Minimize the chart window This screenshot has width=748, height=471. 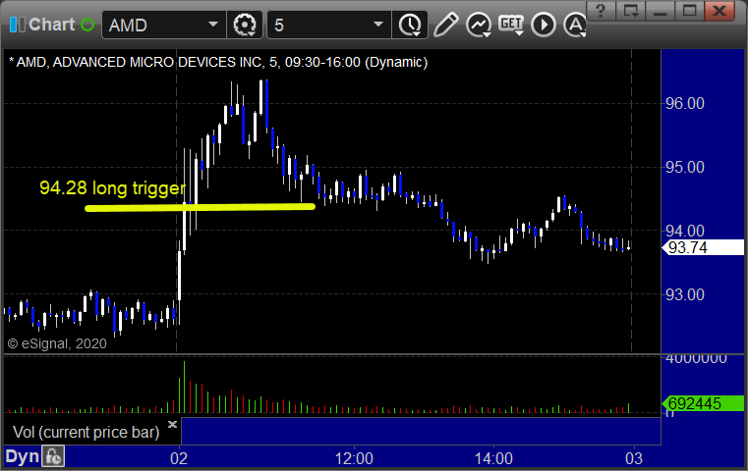coord(660,11)
